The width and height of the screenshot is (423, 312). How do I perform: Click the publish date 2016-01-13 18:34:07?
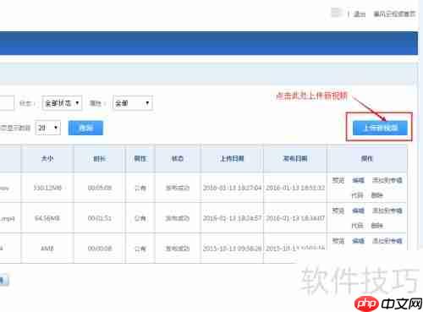point(295,218)
